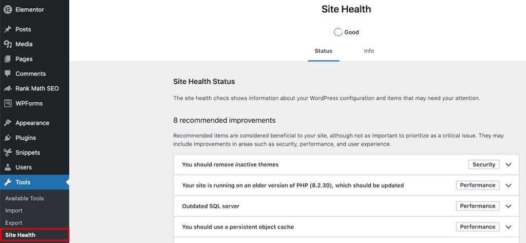This screenshot has height=243, width=526.
Task: Click the 'Site Health Status' heading
Action: pos(204,82)
